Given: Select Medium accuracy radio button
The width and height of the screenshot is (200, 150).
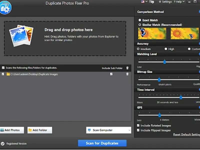Looking at the screenshot, I should coord(138,49).
